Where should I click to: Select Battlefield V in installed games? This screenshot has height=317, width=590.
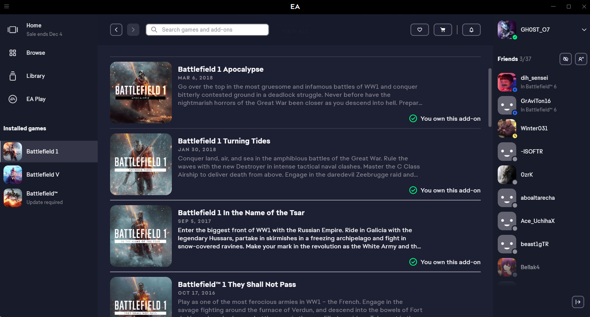coord(49,175)
